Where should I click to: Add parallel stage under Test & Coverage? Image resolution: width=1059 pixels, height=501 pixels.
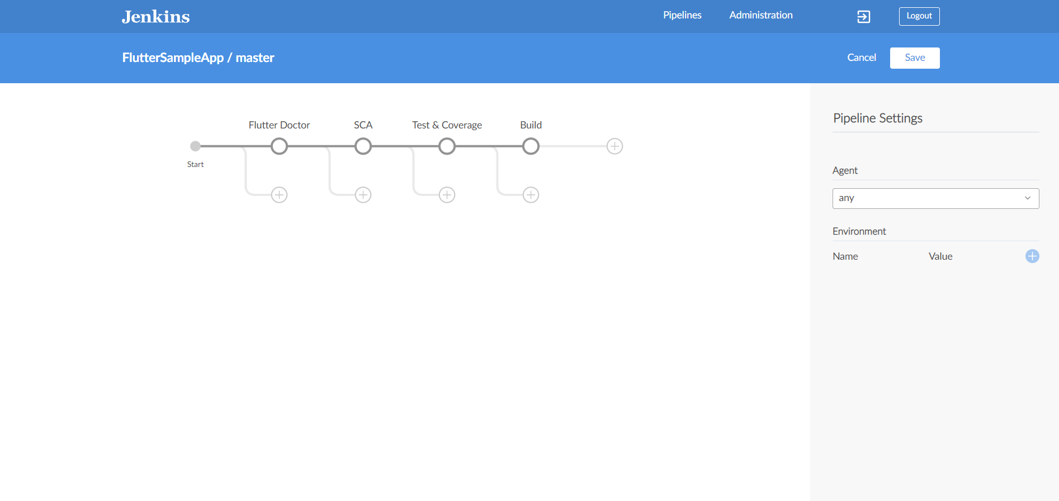pos(447,195)
